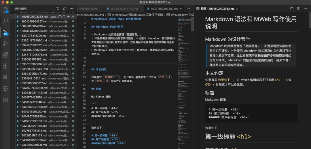The width and height of the screenshot is (311, 149).
Task: Open editor tab overflow ellipsis menu
Action: (188, 9)
